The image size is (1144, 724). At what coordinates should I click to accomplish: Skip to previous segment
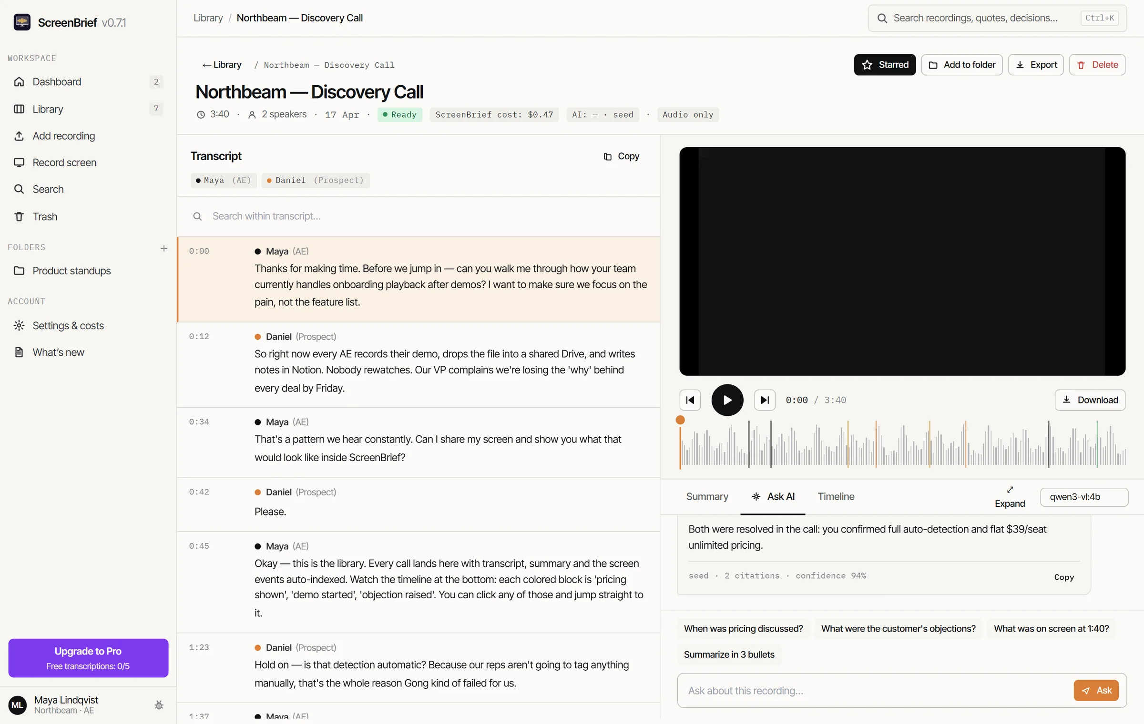[690, 400]
